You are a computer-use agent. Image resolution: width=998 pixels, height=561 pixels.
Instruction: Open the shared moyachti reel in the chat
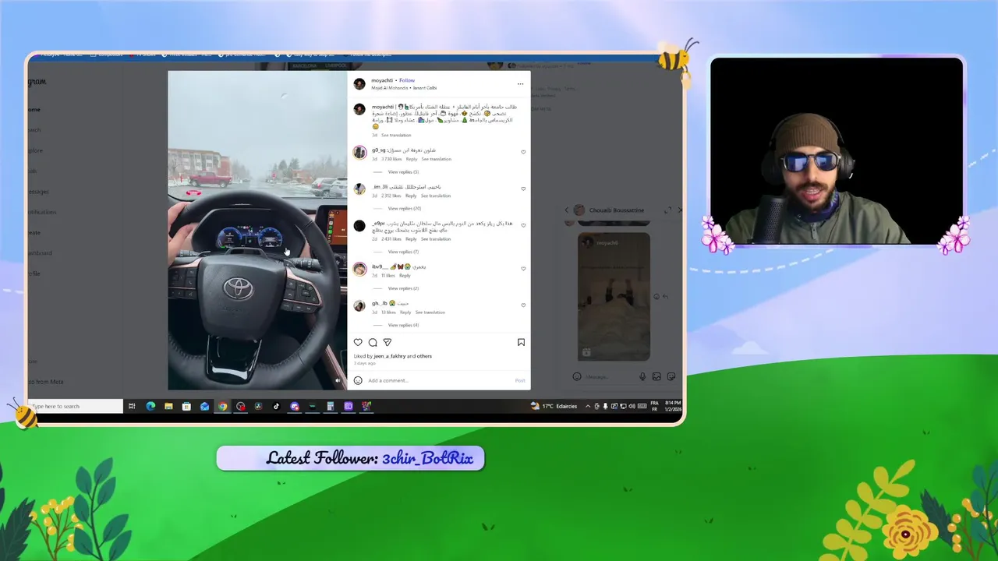614,296
